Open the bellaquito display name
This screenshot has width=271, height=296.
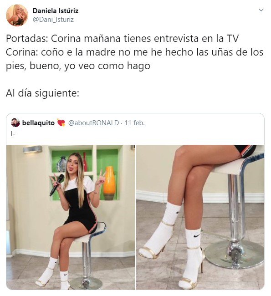pos(38,123)
